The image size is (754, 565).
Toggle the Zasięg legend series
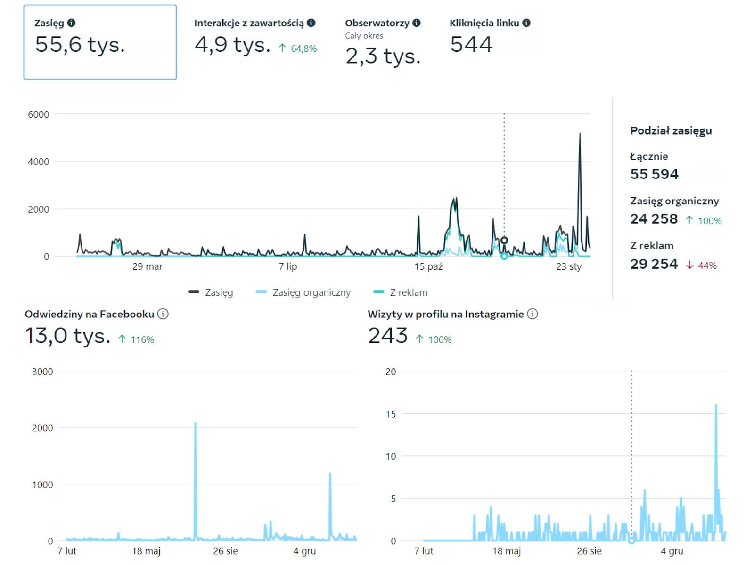pyautogui.click(x=211, y=292)
